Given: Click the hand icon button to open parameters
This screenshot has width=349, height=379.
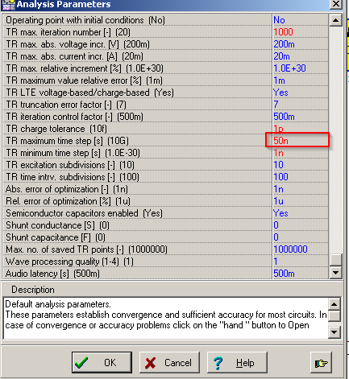Looking at the screenshot, I should click(x=321, y=363).
